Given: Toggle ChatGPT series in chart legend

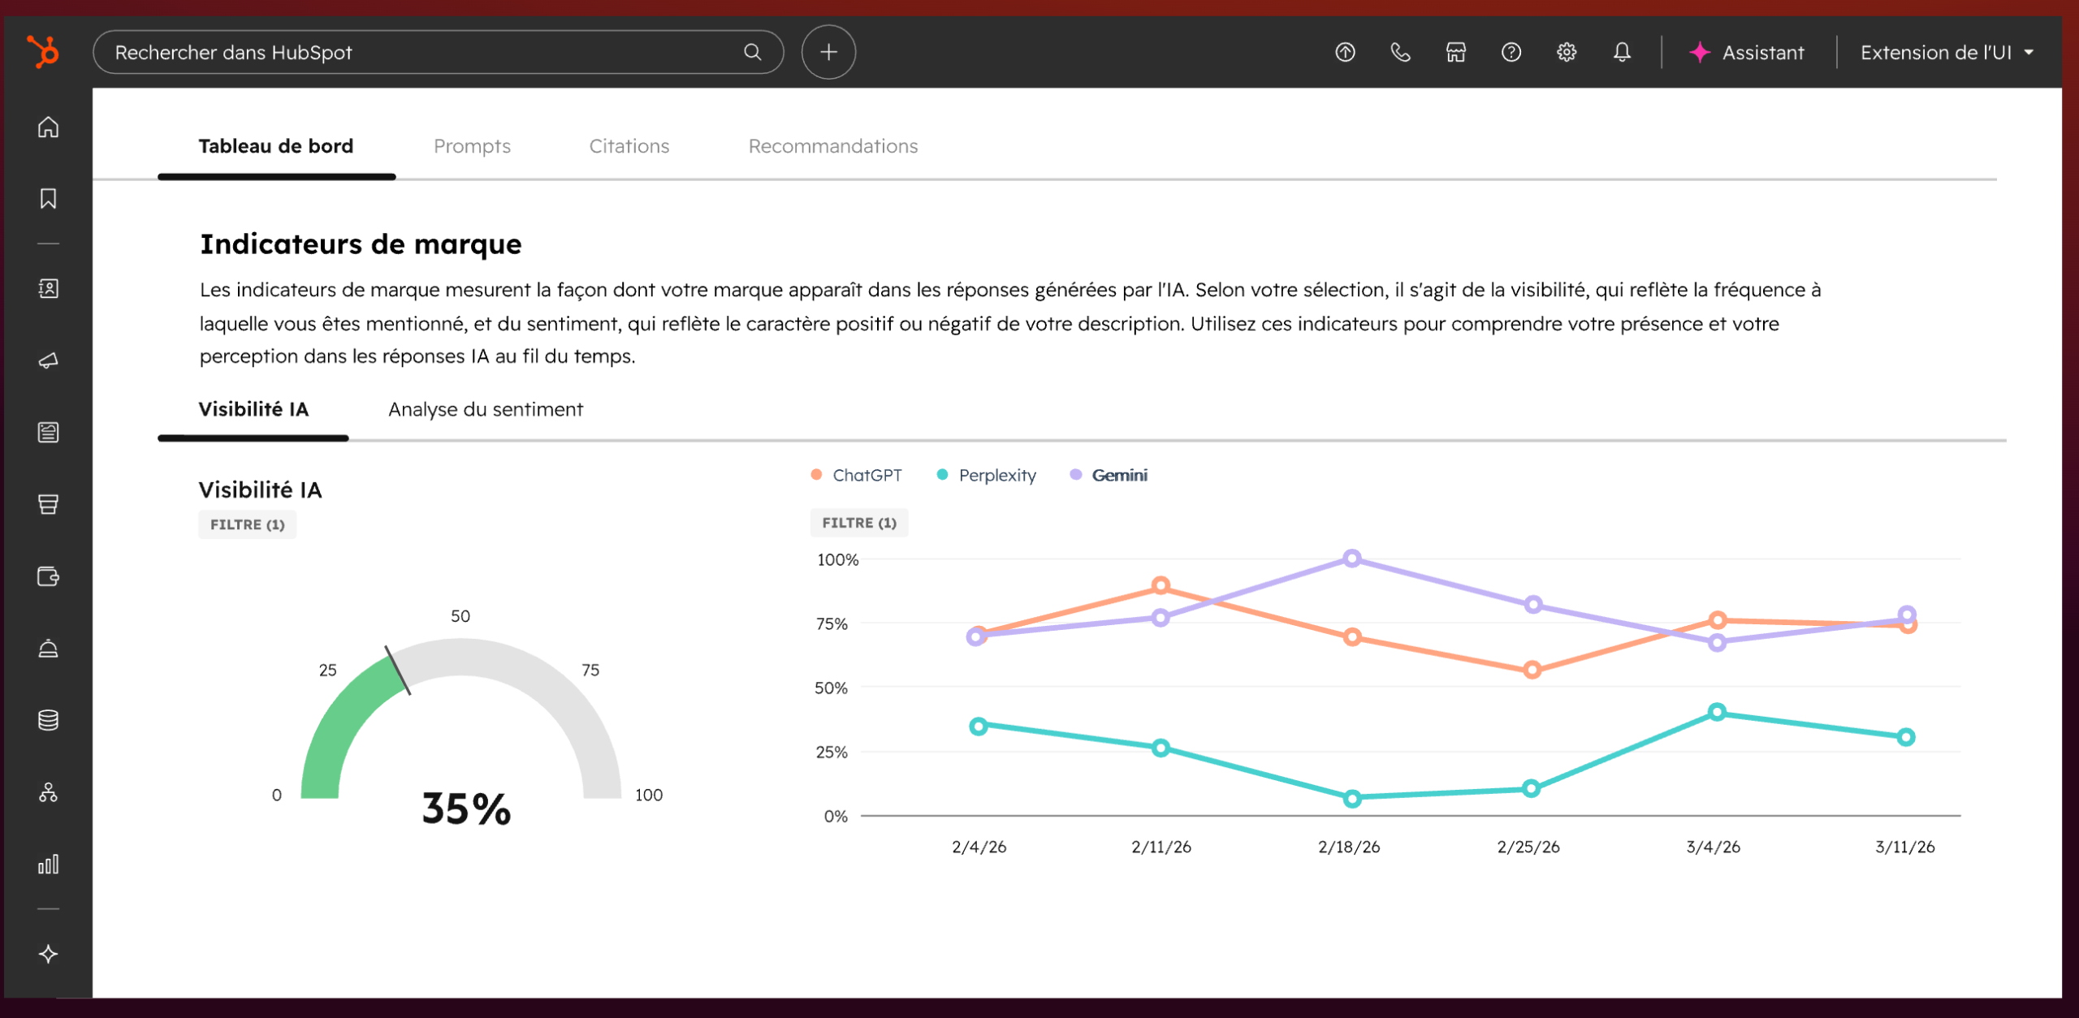Looking at the screenshot, I should [856, 475].
